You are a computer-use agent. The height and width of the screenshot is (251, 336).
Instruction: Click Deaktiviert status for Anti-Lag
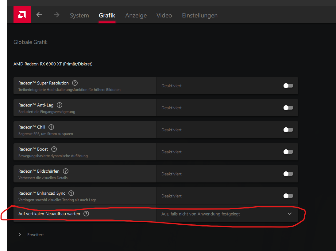pos(172,108)
